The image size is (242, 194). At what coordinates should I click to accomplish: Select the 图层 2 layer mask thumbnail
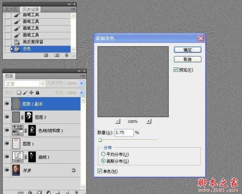(29, 117)
